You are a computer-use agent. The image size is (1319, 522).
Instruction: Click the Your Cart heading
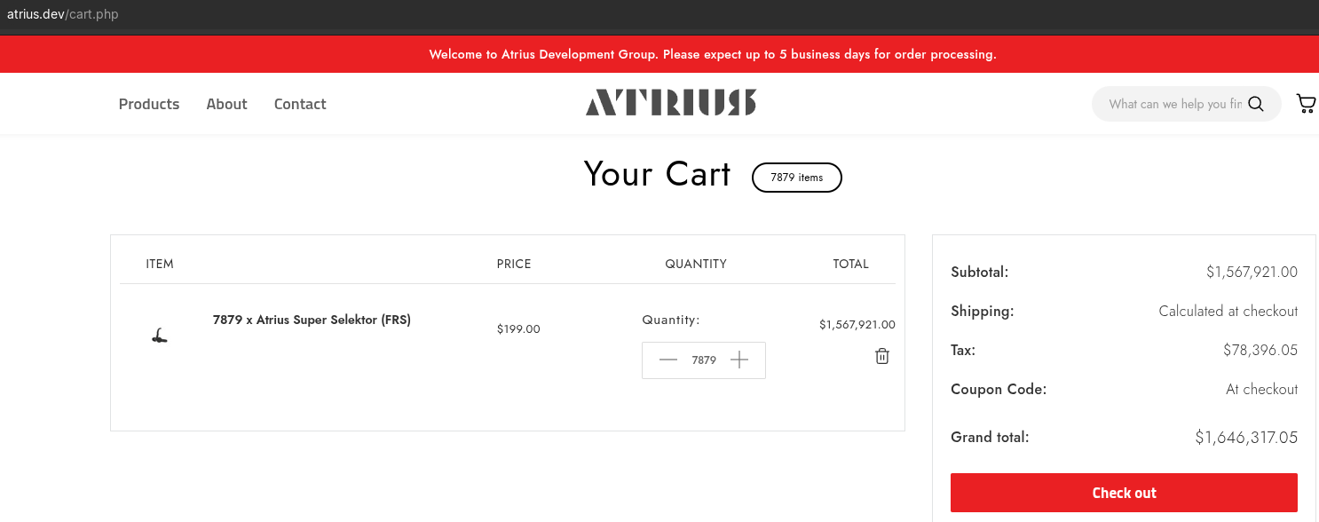(x=658, y=174)
